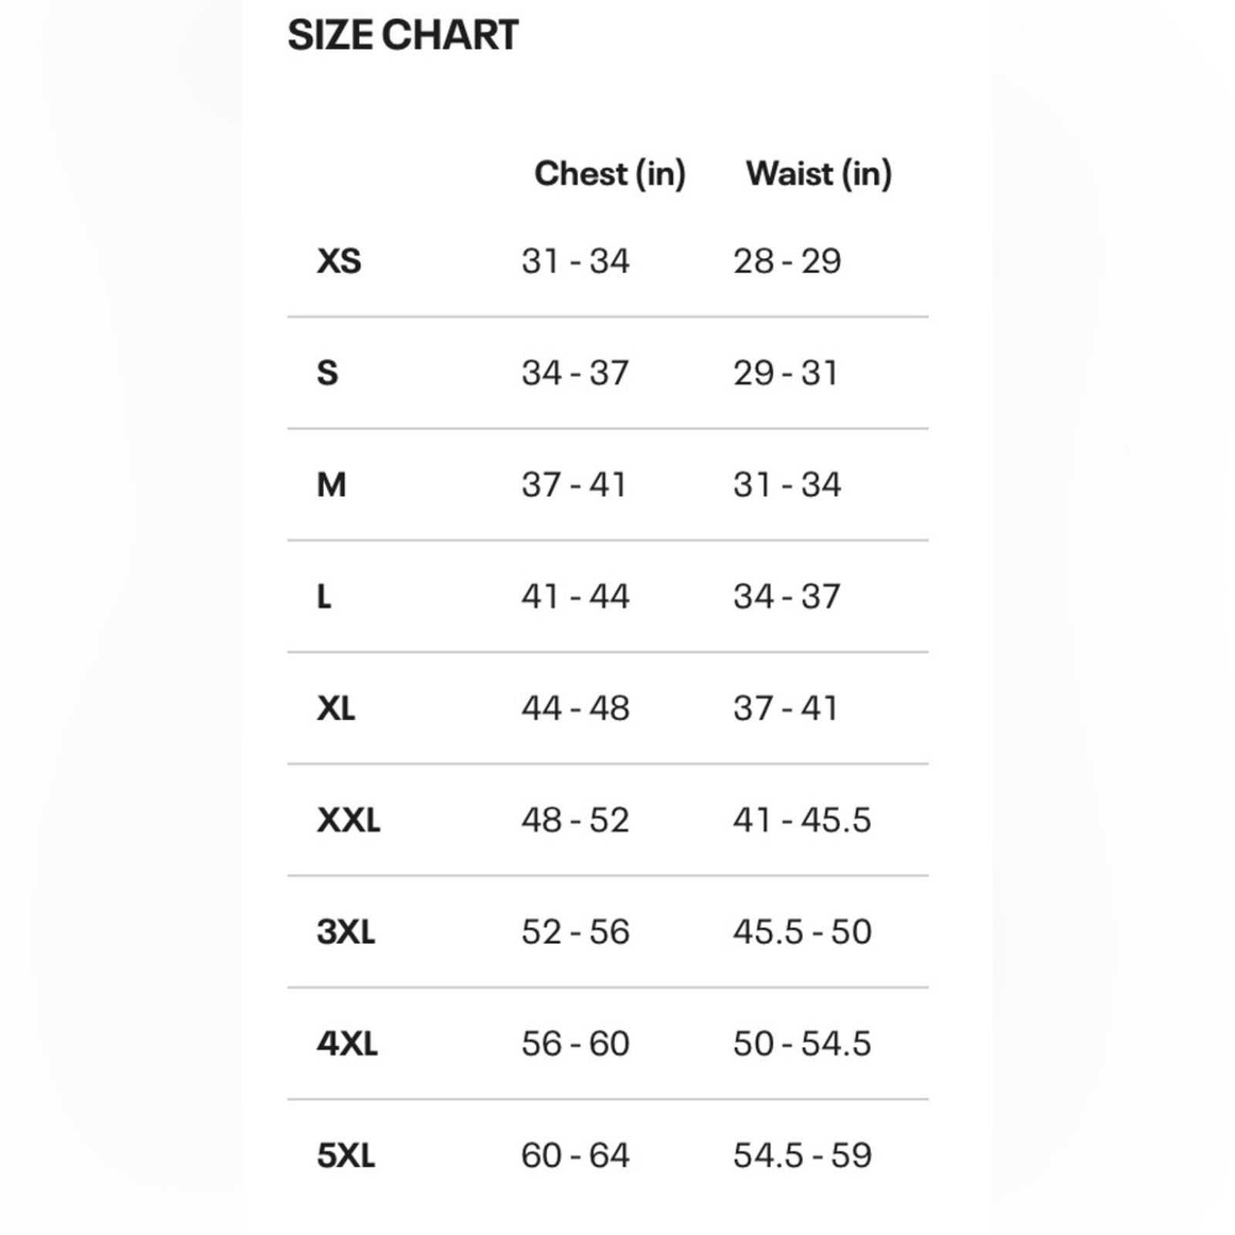Screen dimensions: 1235x1235
Task: Select chest value 52 - 56
Action: click(x=575, y=932)
